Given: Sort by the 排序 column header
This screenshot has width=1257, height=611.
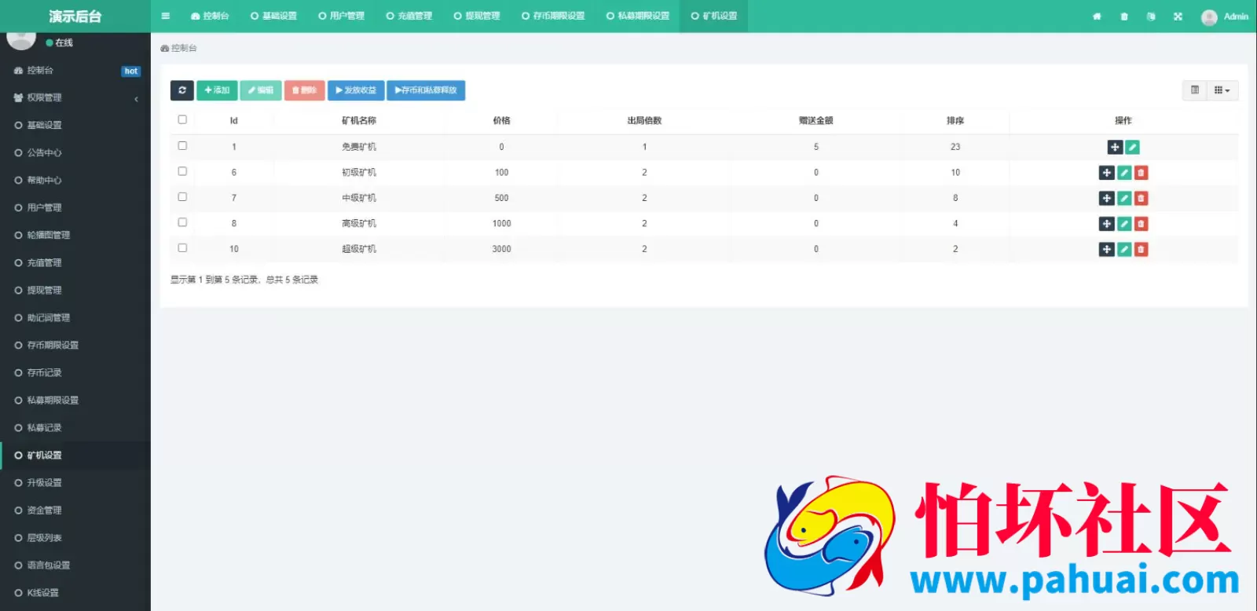Looking at the screenshot, I should click(955, 121).
